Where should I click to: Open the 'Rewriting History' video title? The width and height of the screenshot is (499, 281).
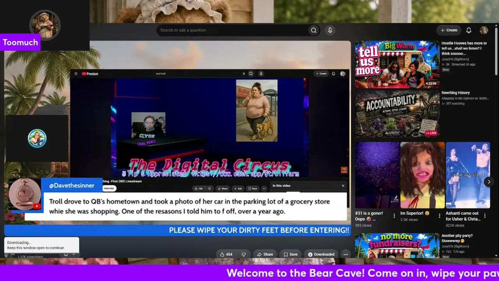tap(455, 93)
